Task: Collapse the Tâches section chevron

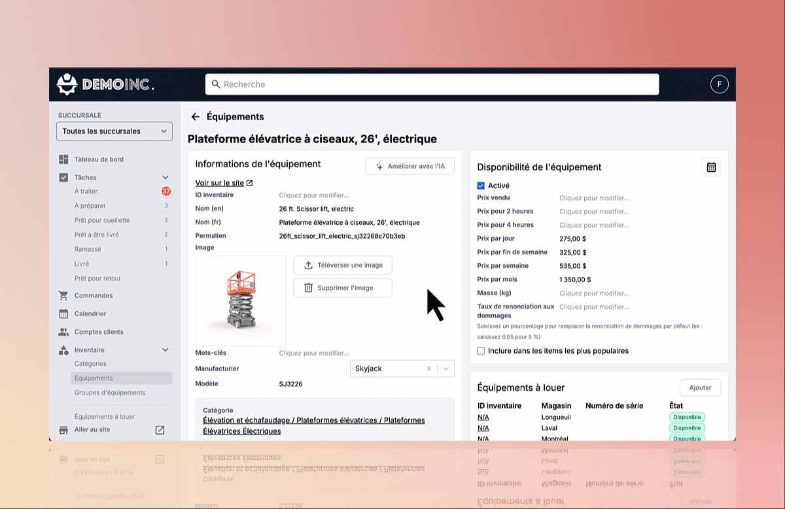Action: point(165,177)
